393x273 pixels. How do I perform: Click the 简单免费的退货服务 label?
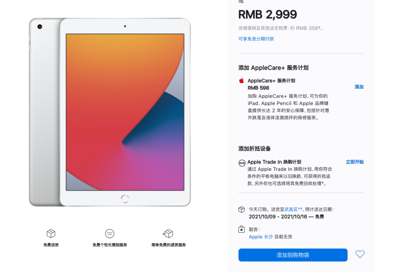coord(168,245)
